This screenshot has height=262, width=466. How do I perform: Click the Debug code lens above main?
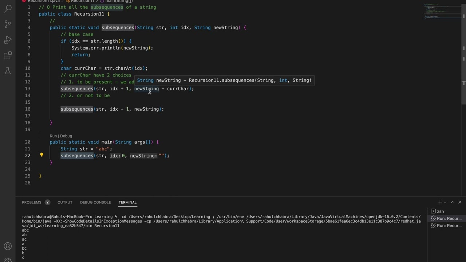coord(66,136)
